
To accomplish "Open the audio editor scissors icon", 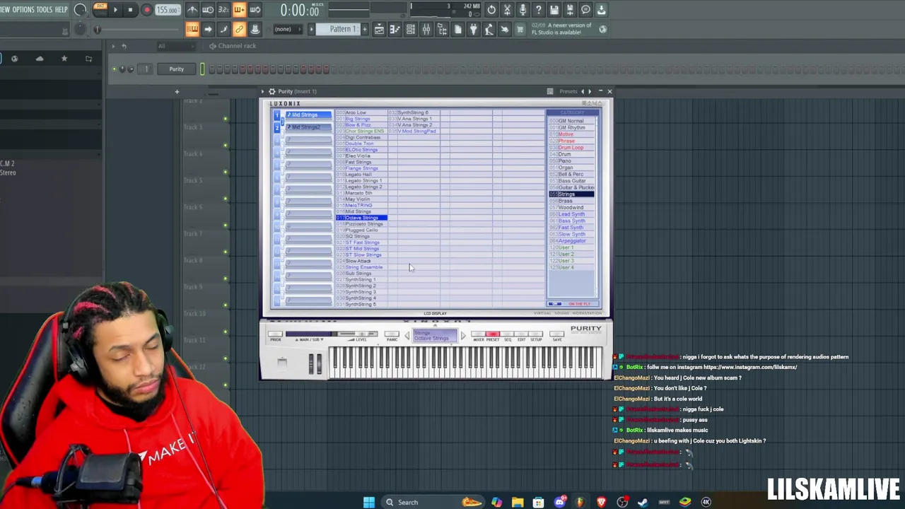I will click(507, 10).
